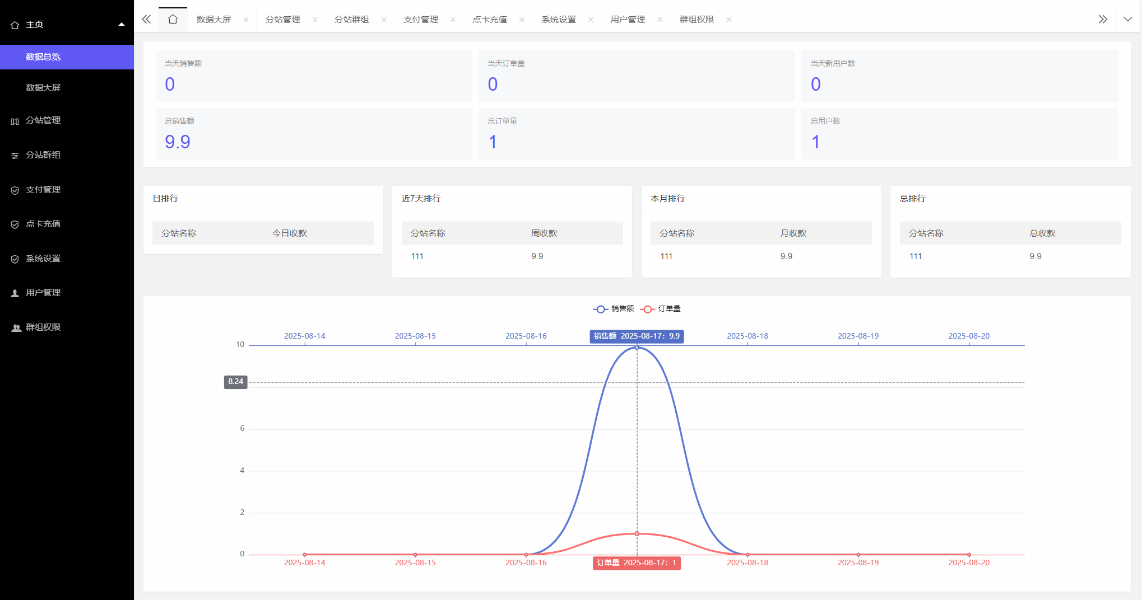Image resolution: width=1142 pixels, height=600 pixels.
Task: Toggle 销售额 series in chart legend
Action: (x=614, y=309)
